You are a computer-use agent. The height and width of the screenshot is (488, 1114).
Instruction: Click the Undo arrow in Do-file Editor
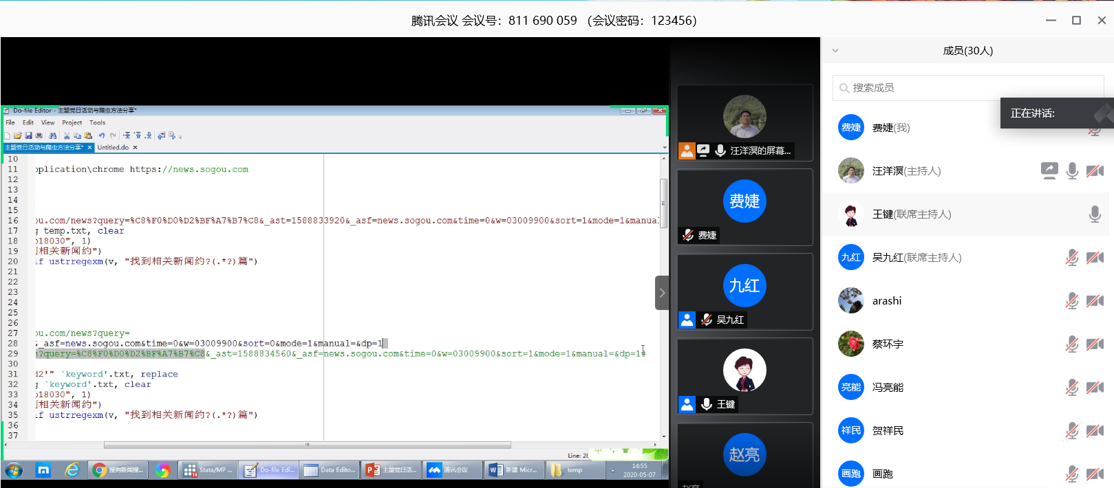pyautogui.click(x=102, y=136)
